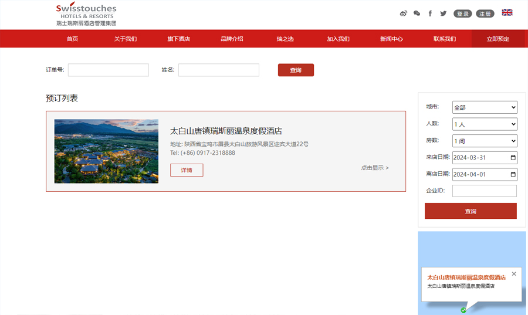Close the map popup with X
This screenshot has height=315, width=528.
tap(514, 274)
